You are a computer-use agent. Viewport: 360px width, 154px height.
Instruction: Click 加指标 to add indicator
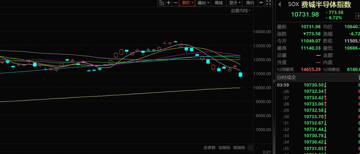coord(224,147)
